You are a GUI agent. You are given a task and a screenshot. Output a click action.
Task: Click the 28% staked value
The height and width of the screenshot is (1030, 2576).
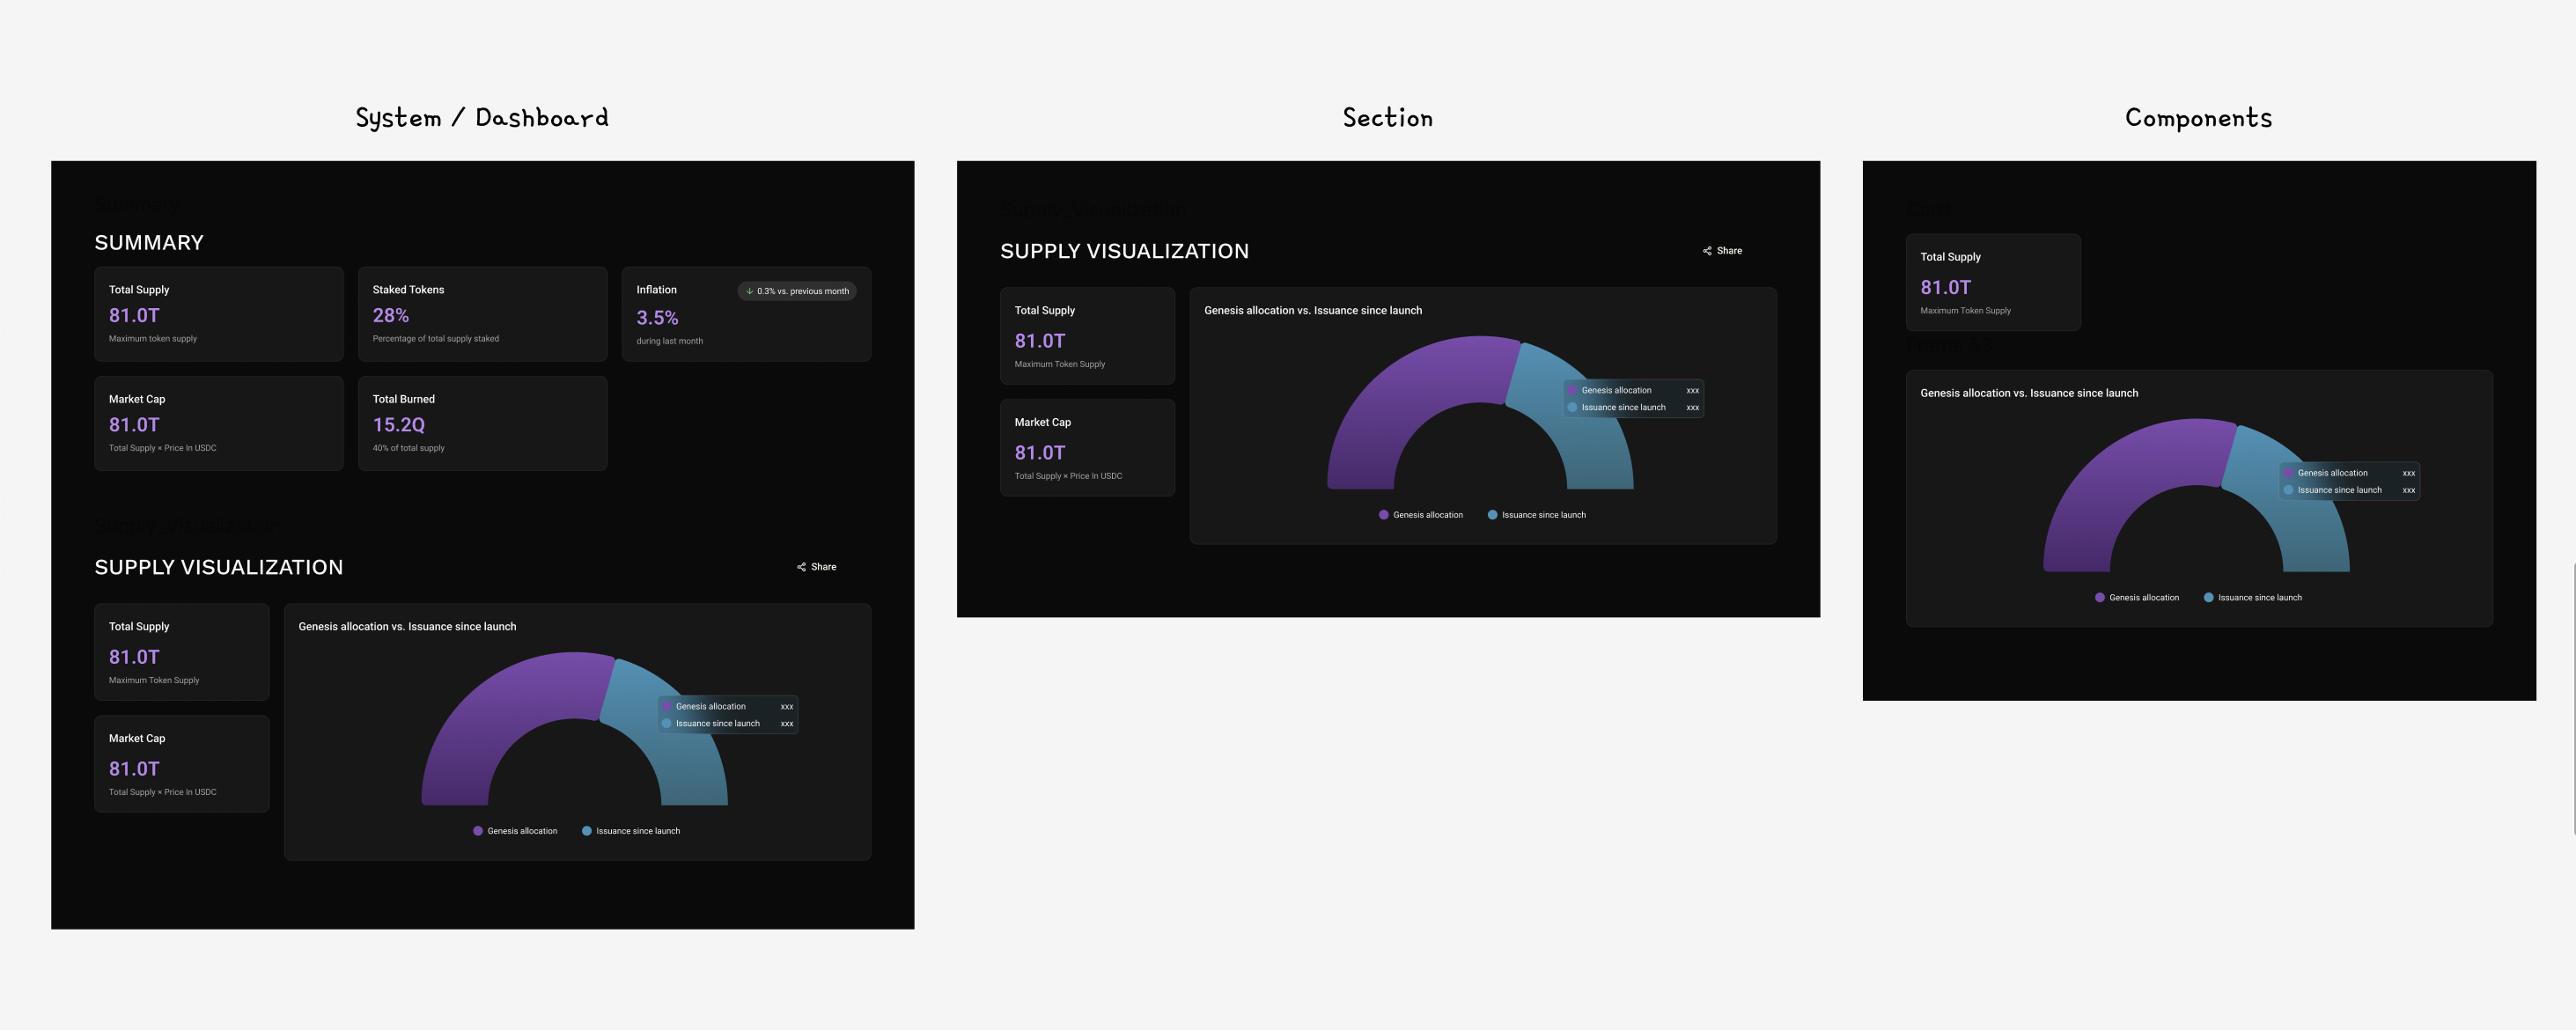[x=391, y=316]
